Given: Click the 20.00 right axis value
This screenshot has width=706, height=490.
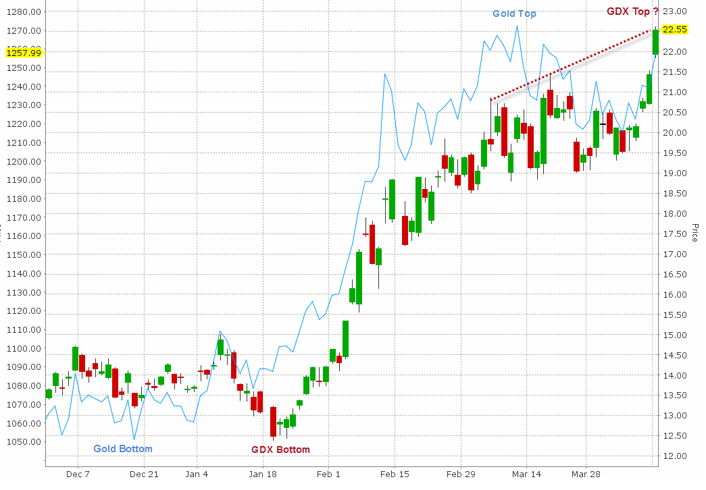Looking at the screenshot, I should [x=675, y=133].
